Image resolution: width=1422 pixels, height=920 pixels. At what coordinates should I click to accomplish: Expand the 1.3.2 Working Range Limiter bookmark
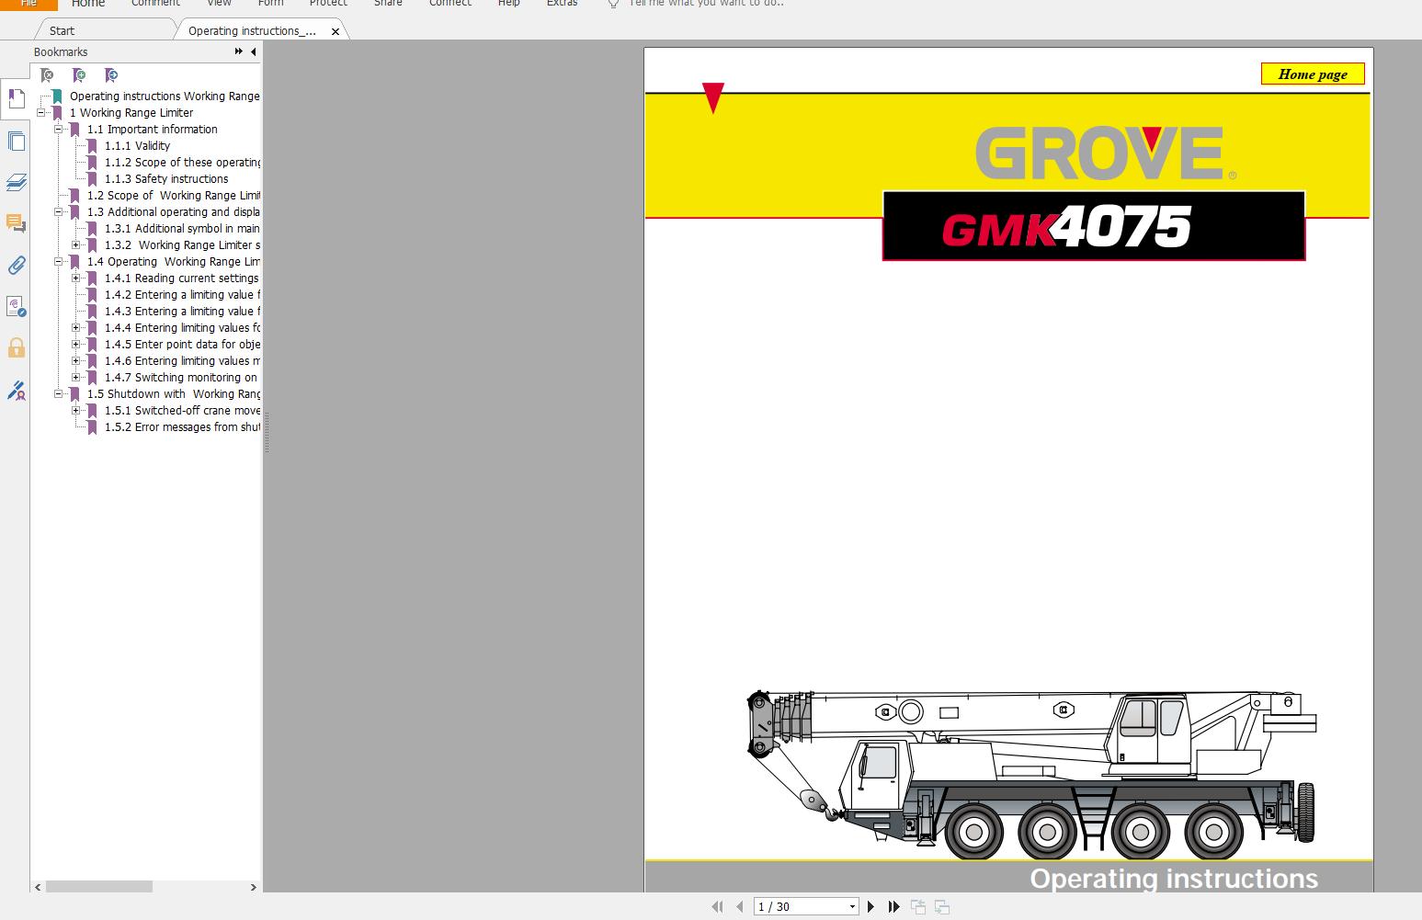pos(76,245)
